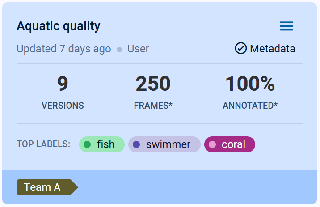Click the Metadata label text
This screenshot has height=207, width=320.
pyautogui.click(x=273, y=49)
